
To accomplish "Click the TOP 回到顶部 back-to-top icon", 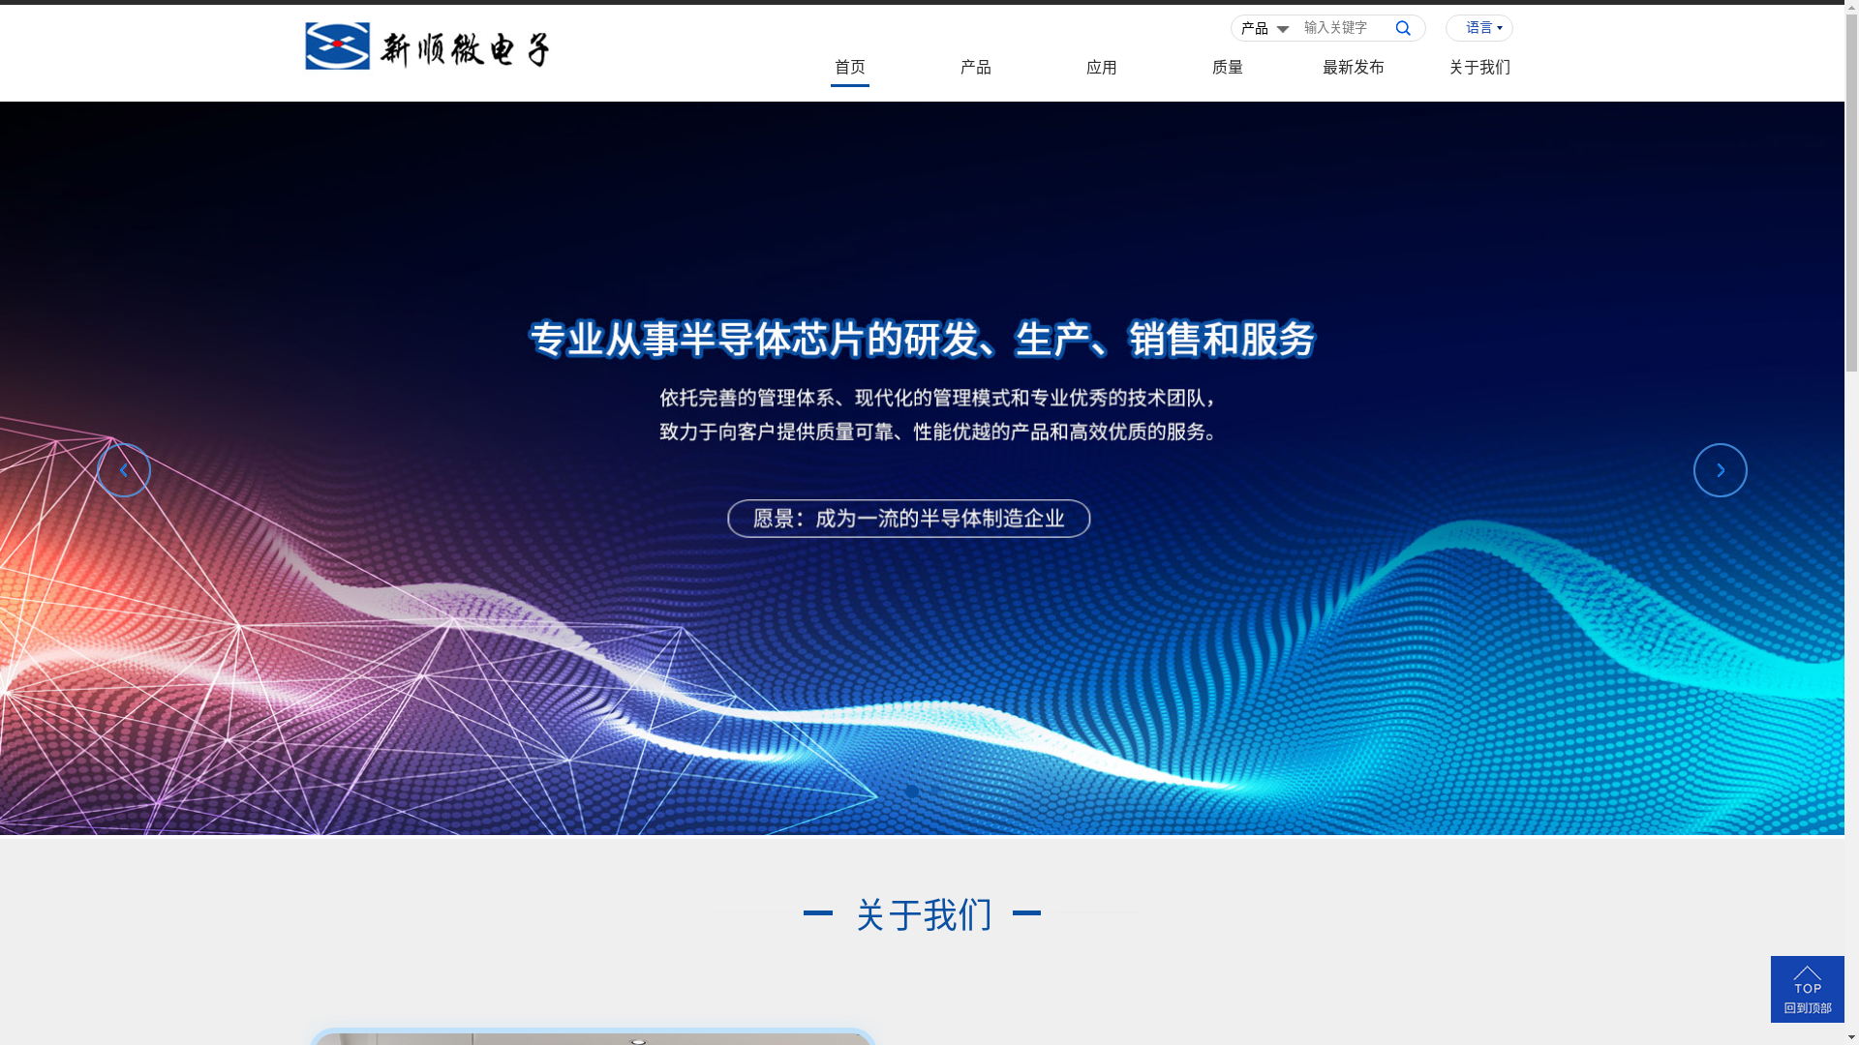I will [x=1807, y=989].
